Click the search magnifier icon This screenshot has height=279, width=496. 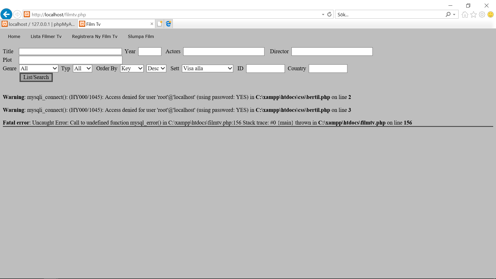tap(448, 14)
